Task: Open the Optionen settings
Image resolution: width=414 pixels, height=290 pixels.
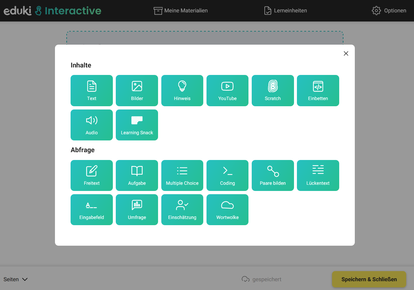Action: 389,10
